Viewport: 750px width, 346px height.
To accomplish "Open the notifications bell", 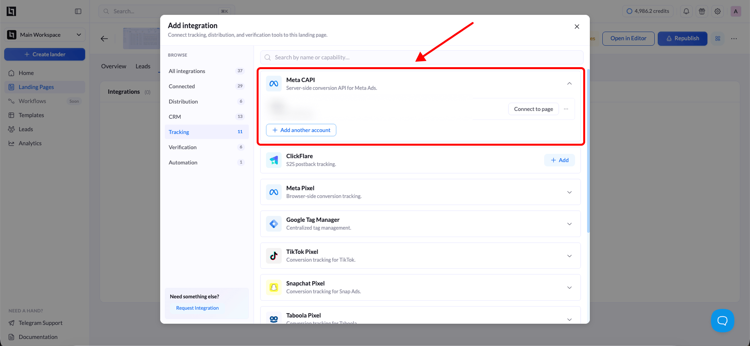I will 686,11.
